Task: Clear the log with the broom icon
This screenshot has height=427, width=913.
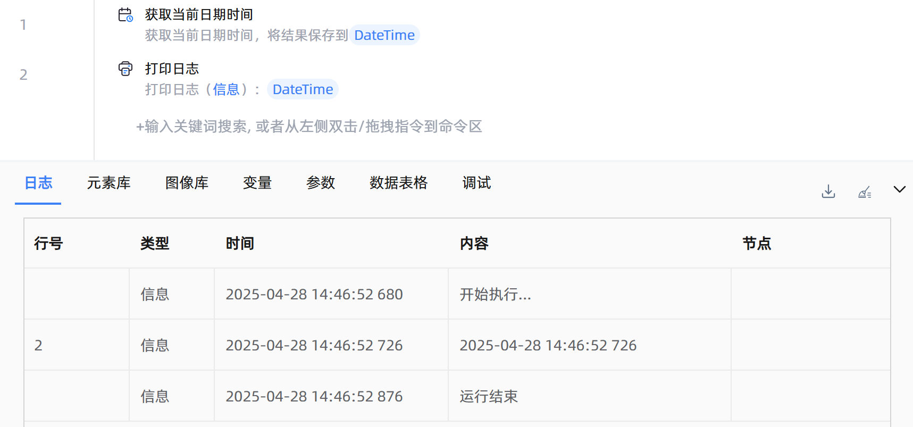Action: click(x=865, y=192)
